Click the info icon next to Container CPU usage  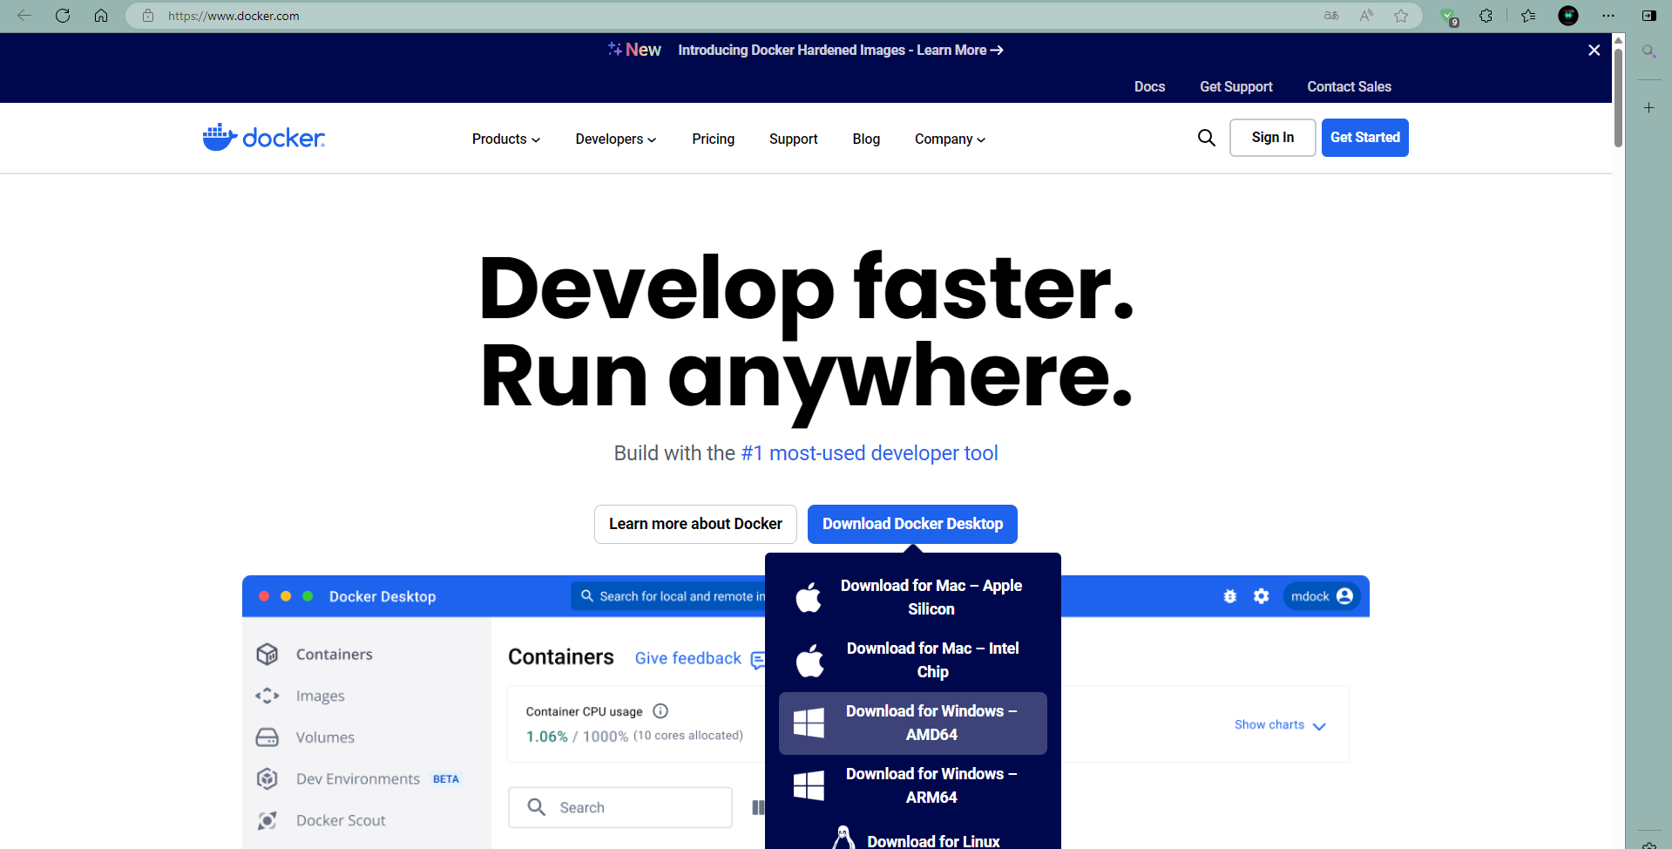point(660,710)
